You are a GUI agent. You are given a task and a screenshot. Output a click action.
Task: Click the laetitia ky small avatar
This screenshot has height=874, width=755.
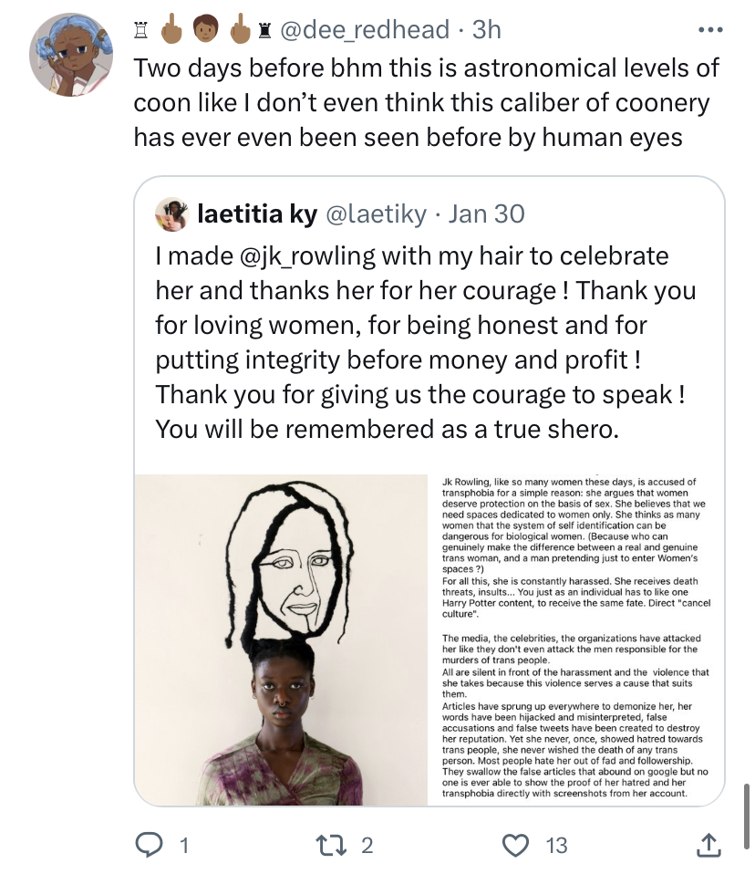tap(171, 214)
